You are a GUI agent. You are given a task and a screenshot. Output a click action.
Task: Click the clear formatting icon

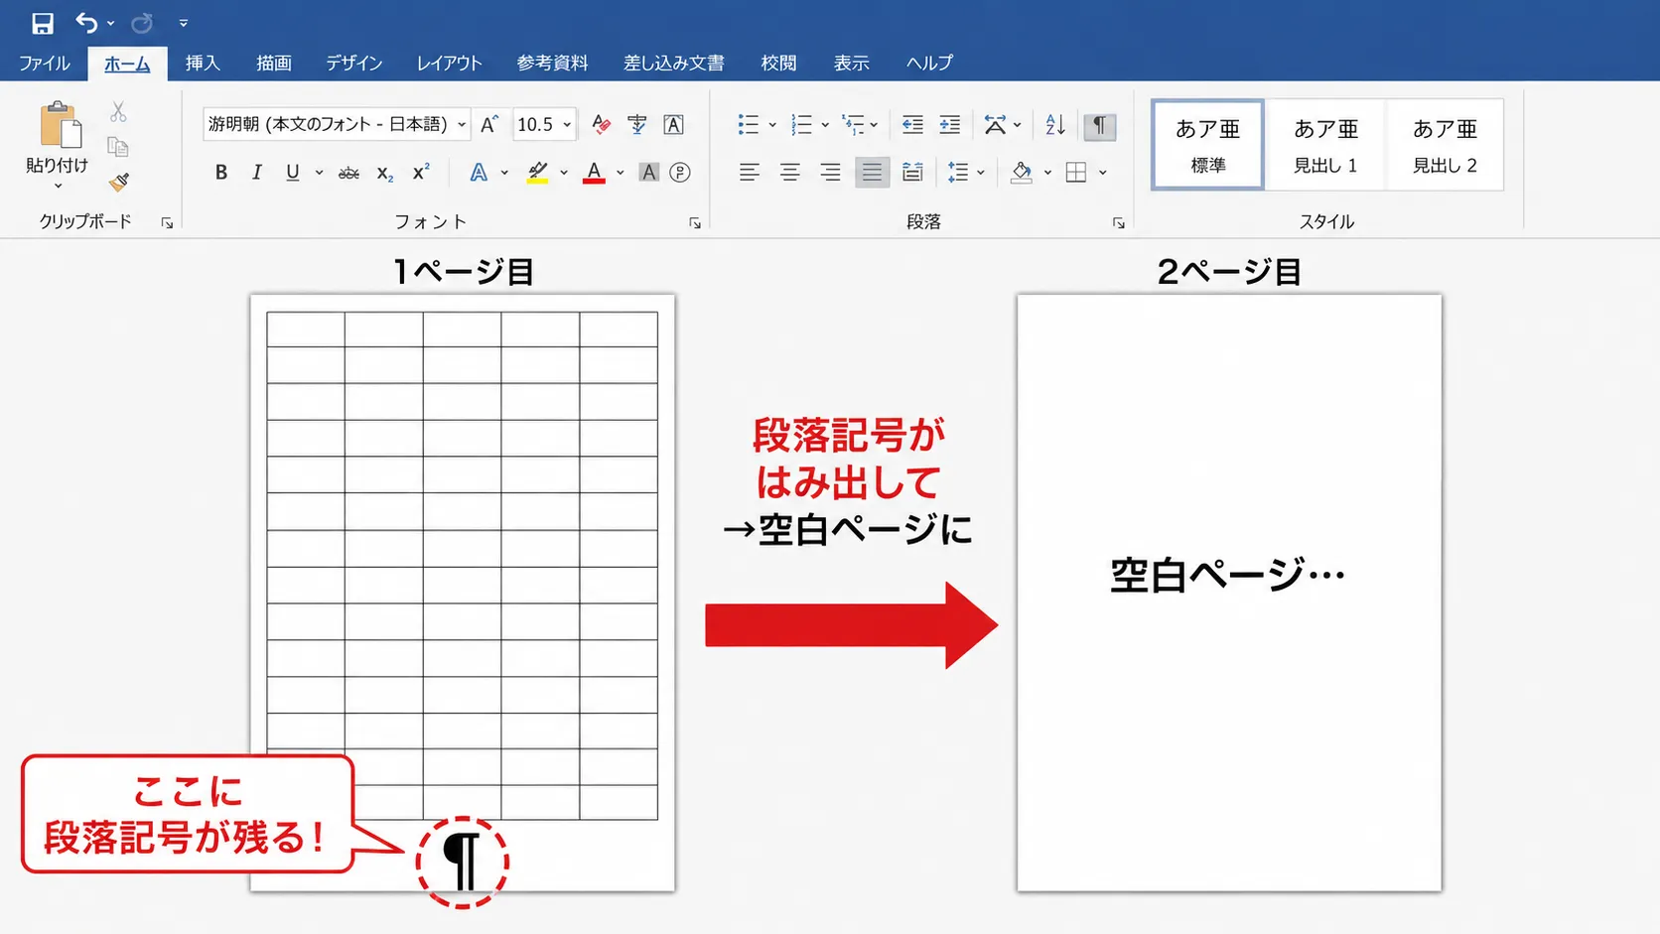pos(601,124)
